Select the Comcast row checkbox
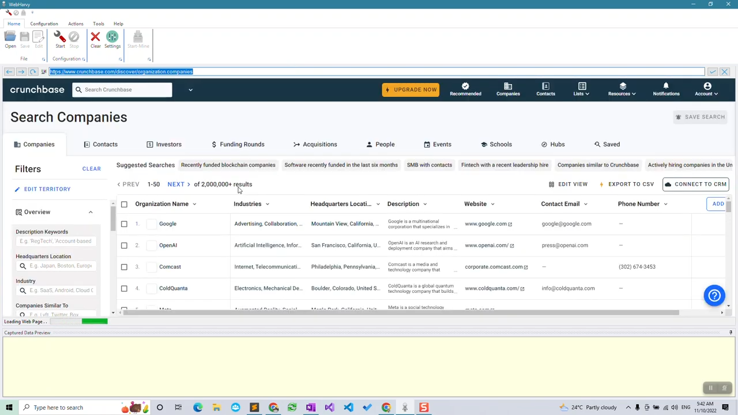738x415 pixels. click(124, 267)
